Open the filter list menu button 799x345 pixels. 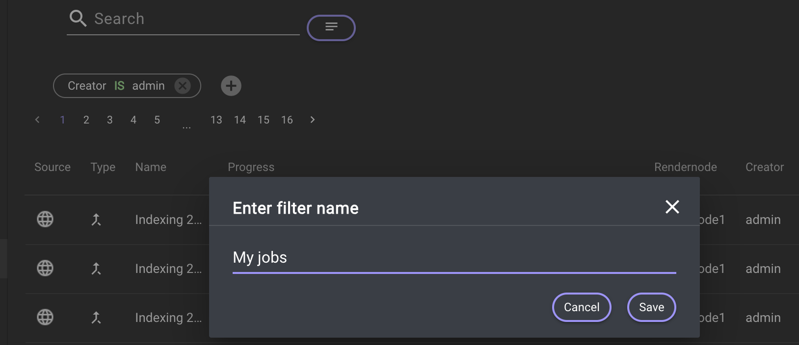pyautogui.click(x=331, y=27)
